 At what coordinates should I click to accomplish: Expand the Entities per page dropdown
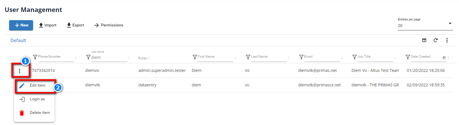[x=450, y=24]
